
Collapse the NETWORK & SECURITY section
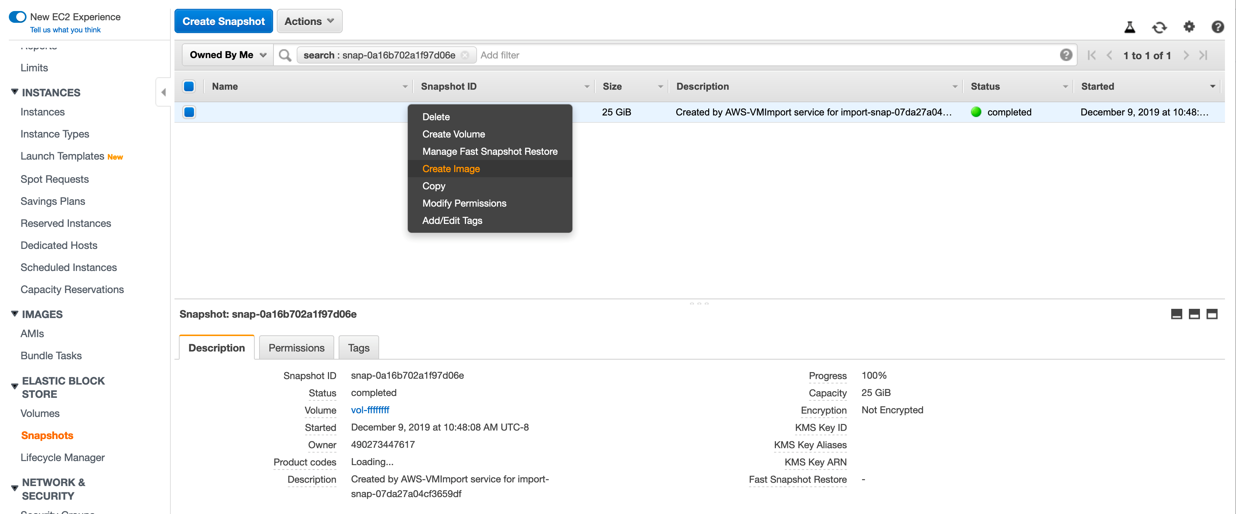(14, 488)
